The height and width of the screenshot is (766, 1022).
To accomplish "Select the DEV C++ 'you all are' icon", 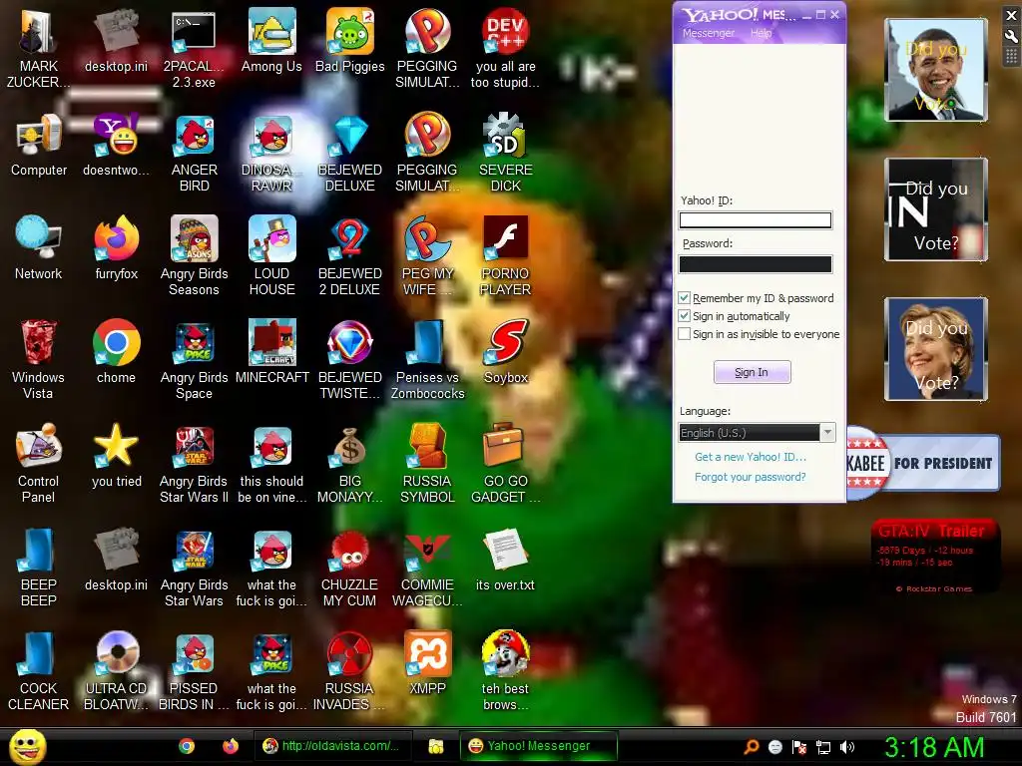I will [x=506, y=49].
